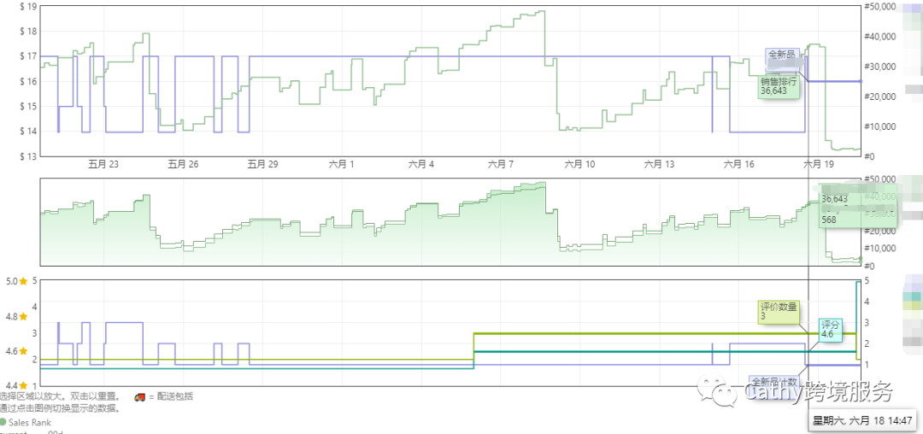The image size is (923, 434).
Task: Click the 全新品 price tooltip
Action: [x=782, y=55]
